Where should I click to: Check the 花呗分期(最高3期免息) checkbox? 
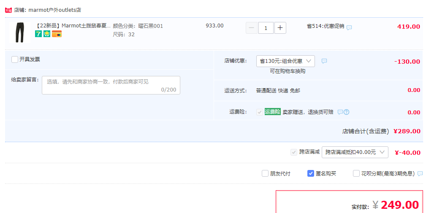[x=356, y=173]
